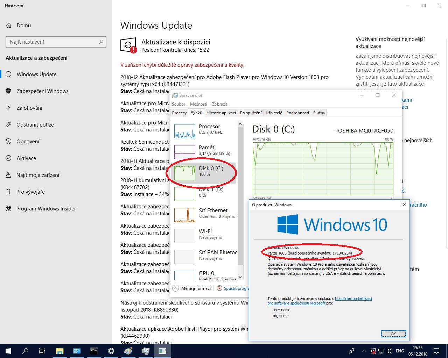Open Licenčními podmínkami link
448x358 pixels.
tap(353, 299)
